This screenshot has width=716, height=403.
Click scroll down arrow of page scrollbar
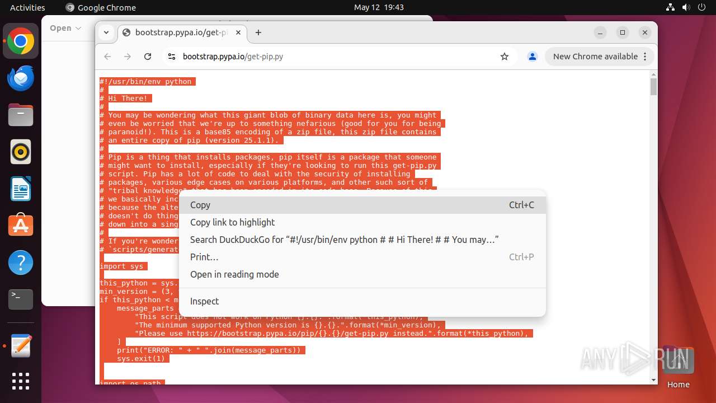(x=653, y=380)
